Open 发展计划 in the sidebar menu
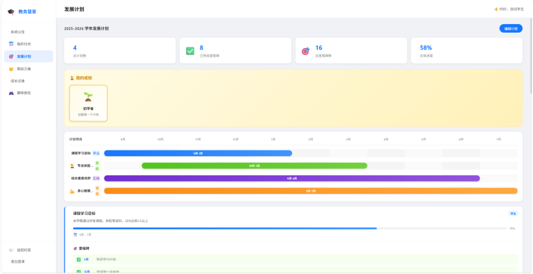Image resolution: width=533 pixels, height=274 pixels. [x=28, y=56]
